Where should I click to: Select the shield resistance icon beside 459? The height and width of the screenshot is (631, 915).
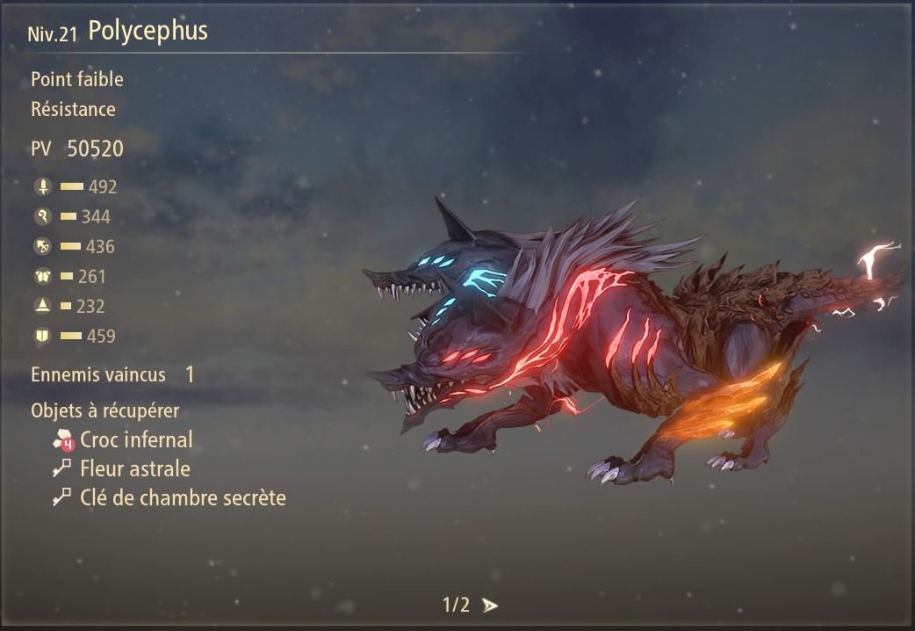(x=43, y=336)
